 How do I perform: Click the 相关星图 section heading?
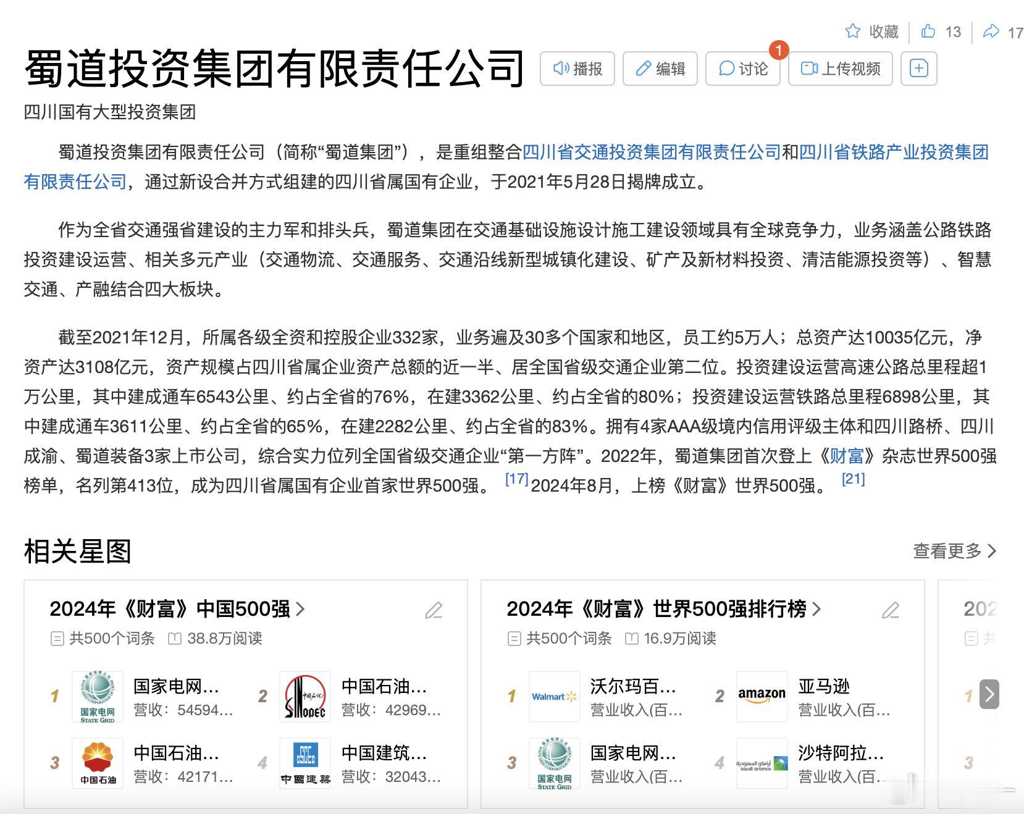click(x=78, y=551)
